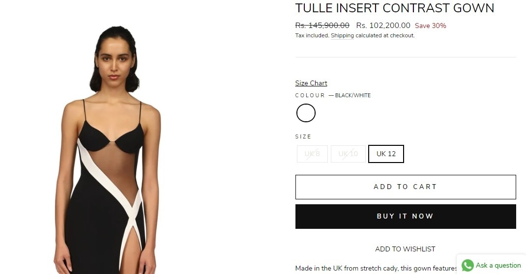
Task: Choose the UK 8 size option
Action: [x=312, y=154]
